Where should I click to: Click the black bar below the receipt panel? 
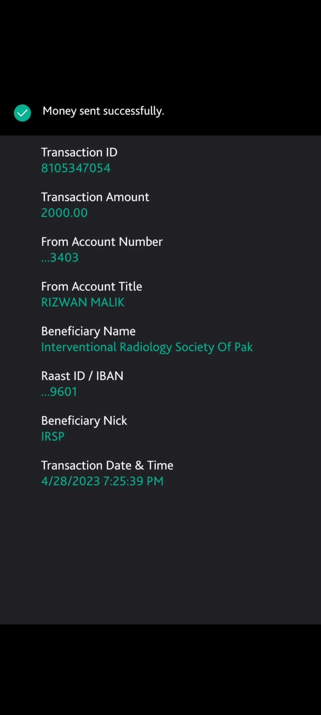point(160,670)
